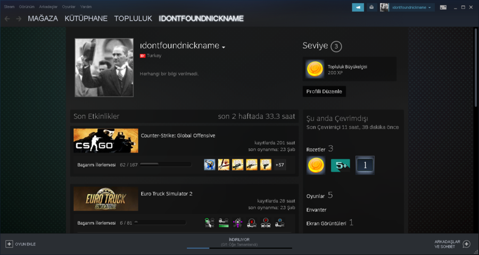This screenshot has width=479, height=255.
Task: Open the Oyunlar 5 games link
Action: tap(319, 195)
